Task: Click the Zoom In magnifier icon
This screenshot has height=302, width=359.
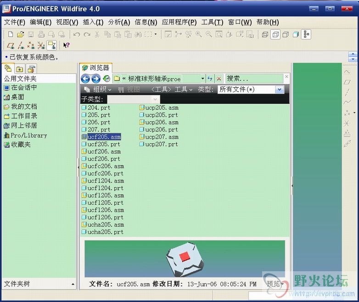Action: (x=199, y=34)
